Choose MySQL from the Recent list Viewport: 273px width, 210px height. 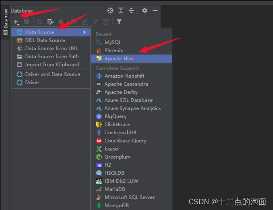click(x=131, y=42)
